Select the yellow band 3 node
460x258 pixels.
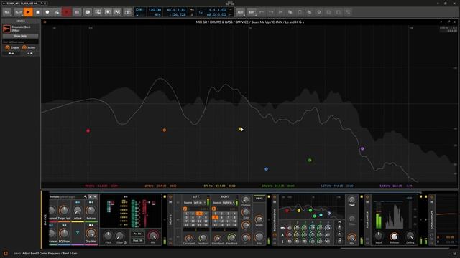(x=240, y=129)
